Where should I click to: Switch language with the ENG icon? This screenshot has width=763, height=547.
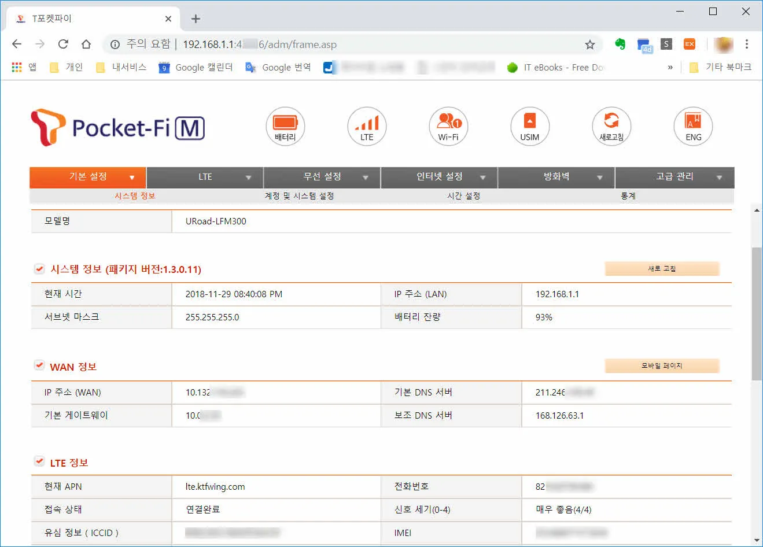tap(693, 126)
